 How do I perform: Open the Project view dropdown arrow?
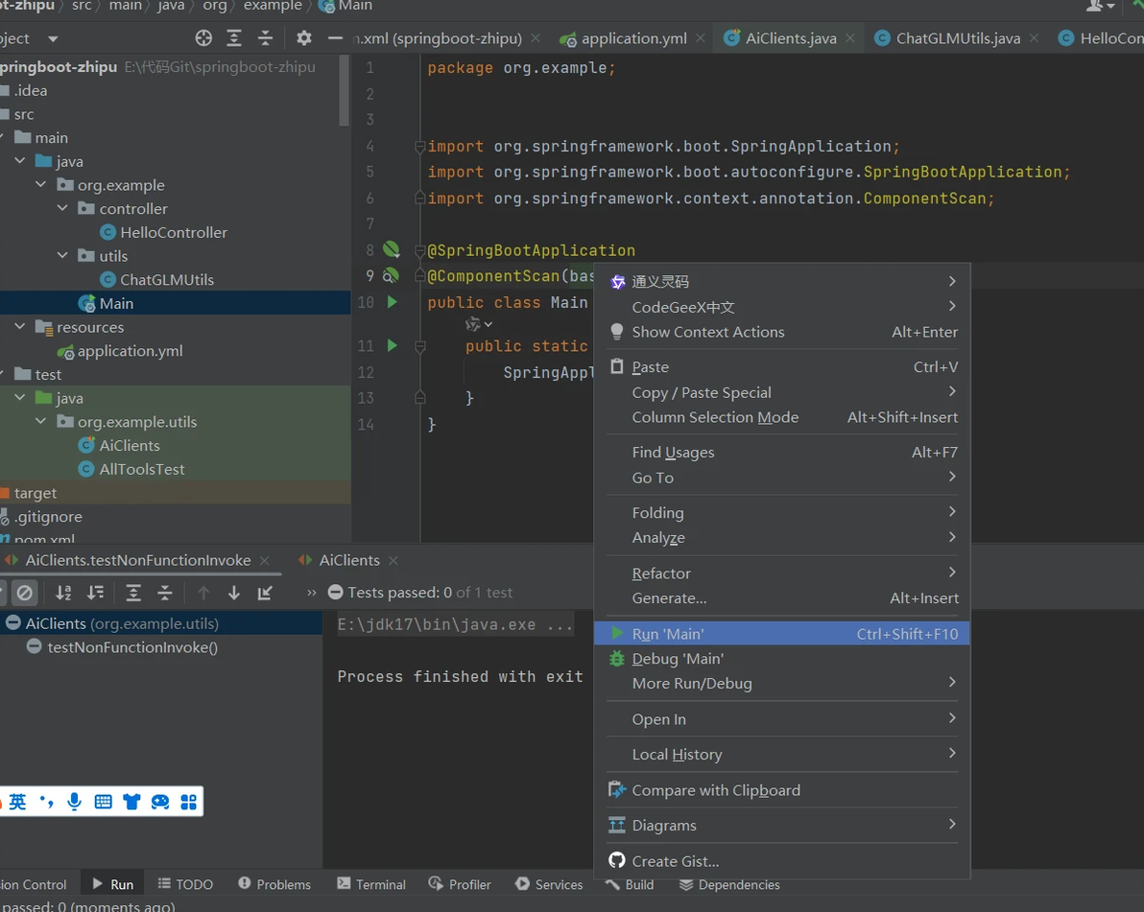(53, 38)
